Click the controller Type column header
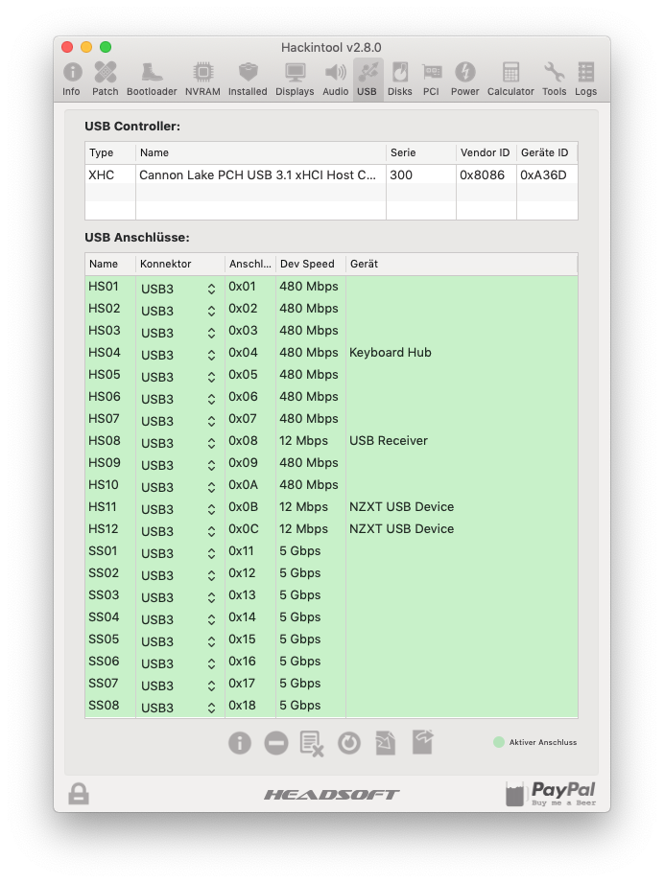664x883 pixels. [x=110, y=152]
